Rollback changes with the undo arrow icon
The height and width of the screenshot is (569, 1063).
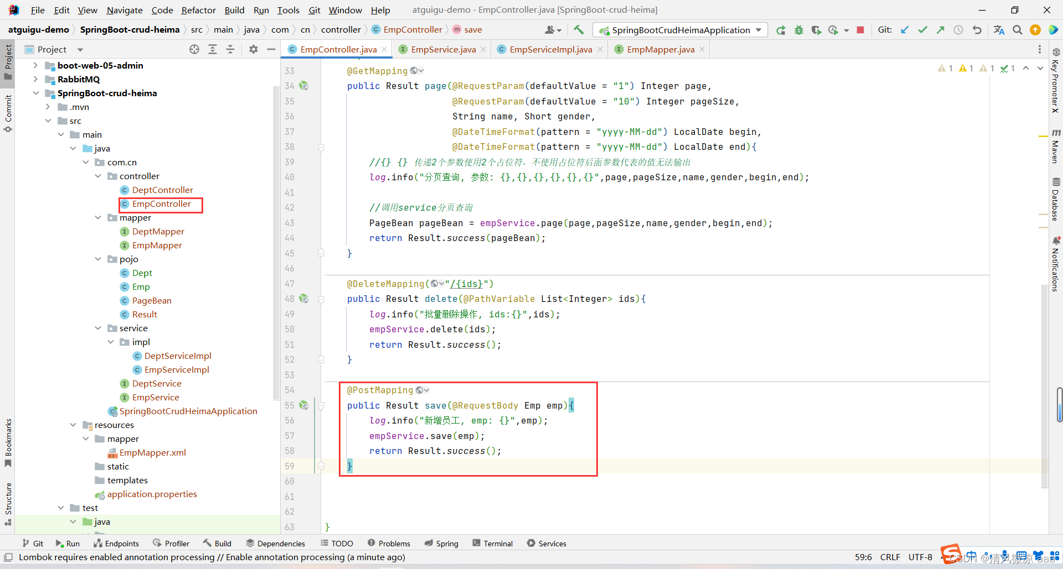[x=977, y=30]
